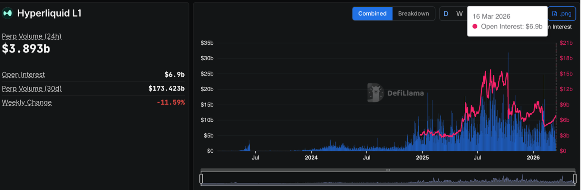This screenshot has width=582, height=190.
Task: Select the Combined chart view
Action: (372, 14)
